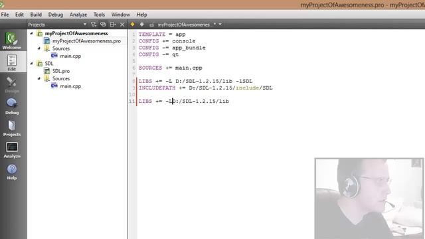Viewport: 425px width, 239px height.
Task: Open the Help mode
Action: 12,172
